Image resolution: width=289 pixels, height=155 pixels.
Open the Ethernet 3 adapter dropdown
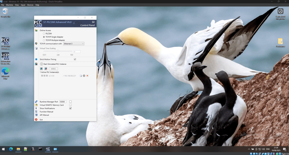74,44
